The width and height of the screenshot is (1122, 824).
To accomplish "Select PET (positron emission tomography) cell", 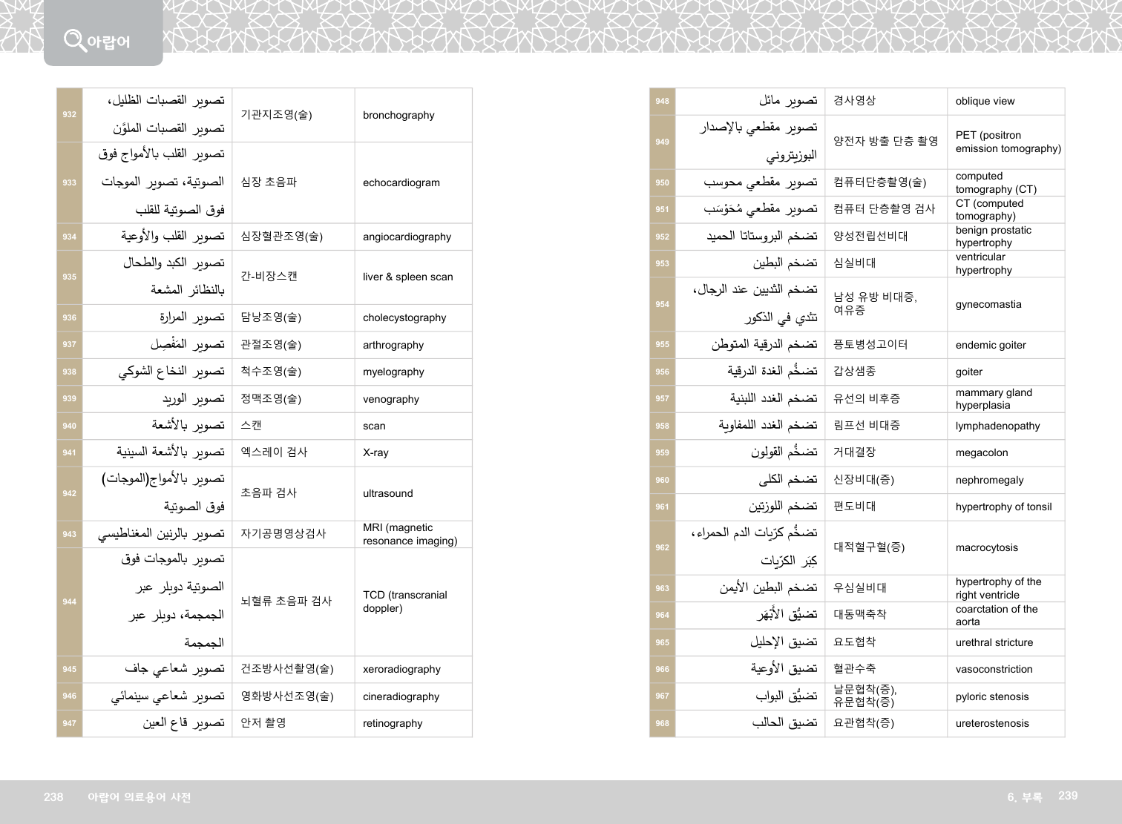I will 1008,142.
